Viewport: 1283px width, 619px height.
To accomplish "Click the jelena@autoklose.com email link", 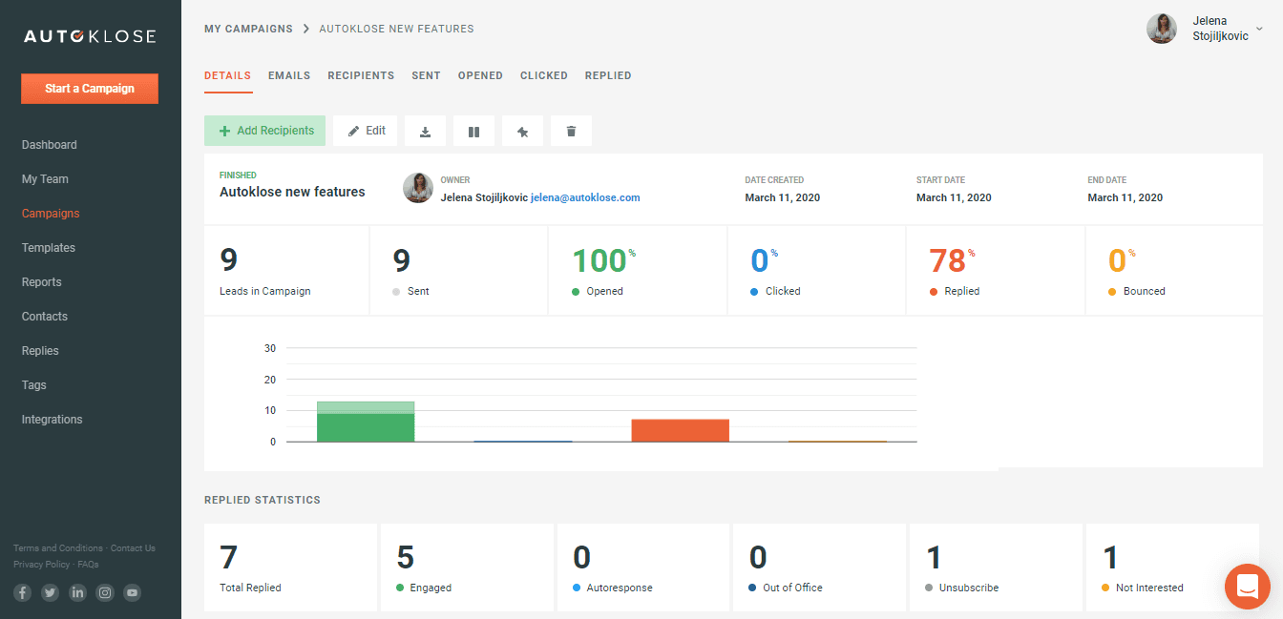I will [585, 197].
